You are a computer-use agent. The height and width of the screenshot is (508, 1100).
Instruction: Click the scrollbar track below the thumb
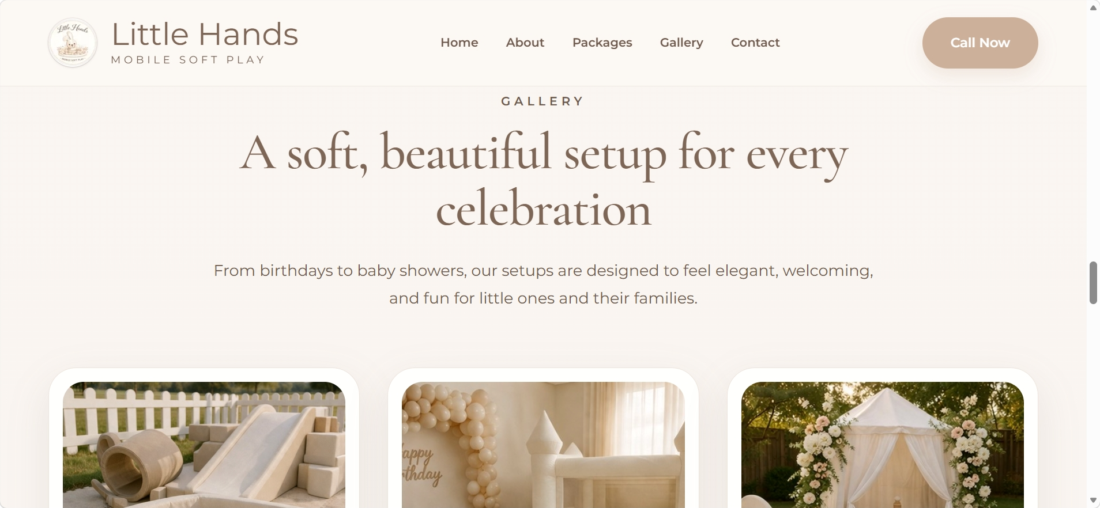pyautogui.click(x=1093, y=399)
